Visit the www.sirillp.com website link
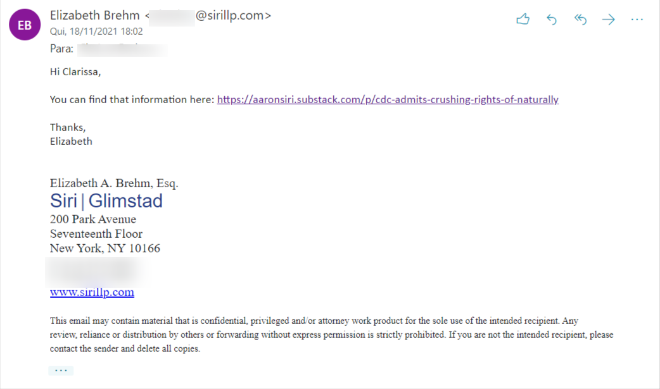 (x=92, y=292)
